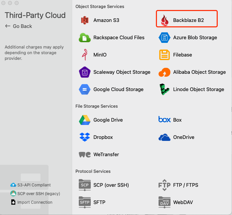This screenshot has width=232, height=215.
Task: Choose the Alibaba Object Storage icon
Action: click(165, 72)
